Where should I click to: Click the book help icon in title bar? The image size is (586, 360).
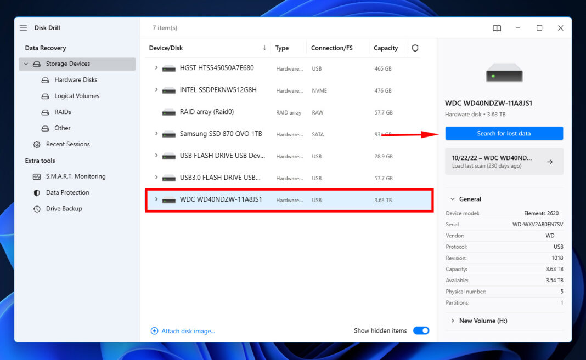pyautogui.click(x=497, y=28)
